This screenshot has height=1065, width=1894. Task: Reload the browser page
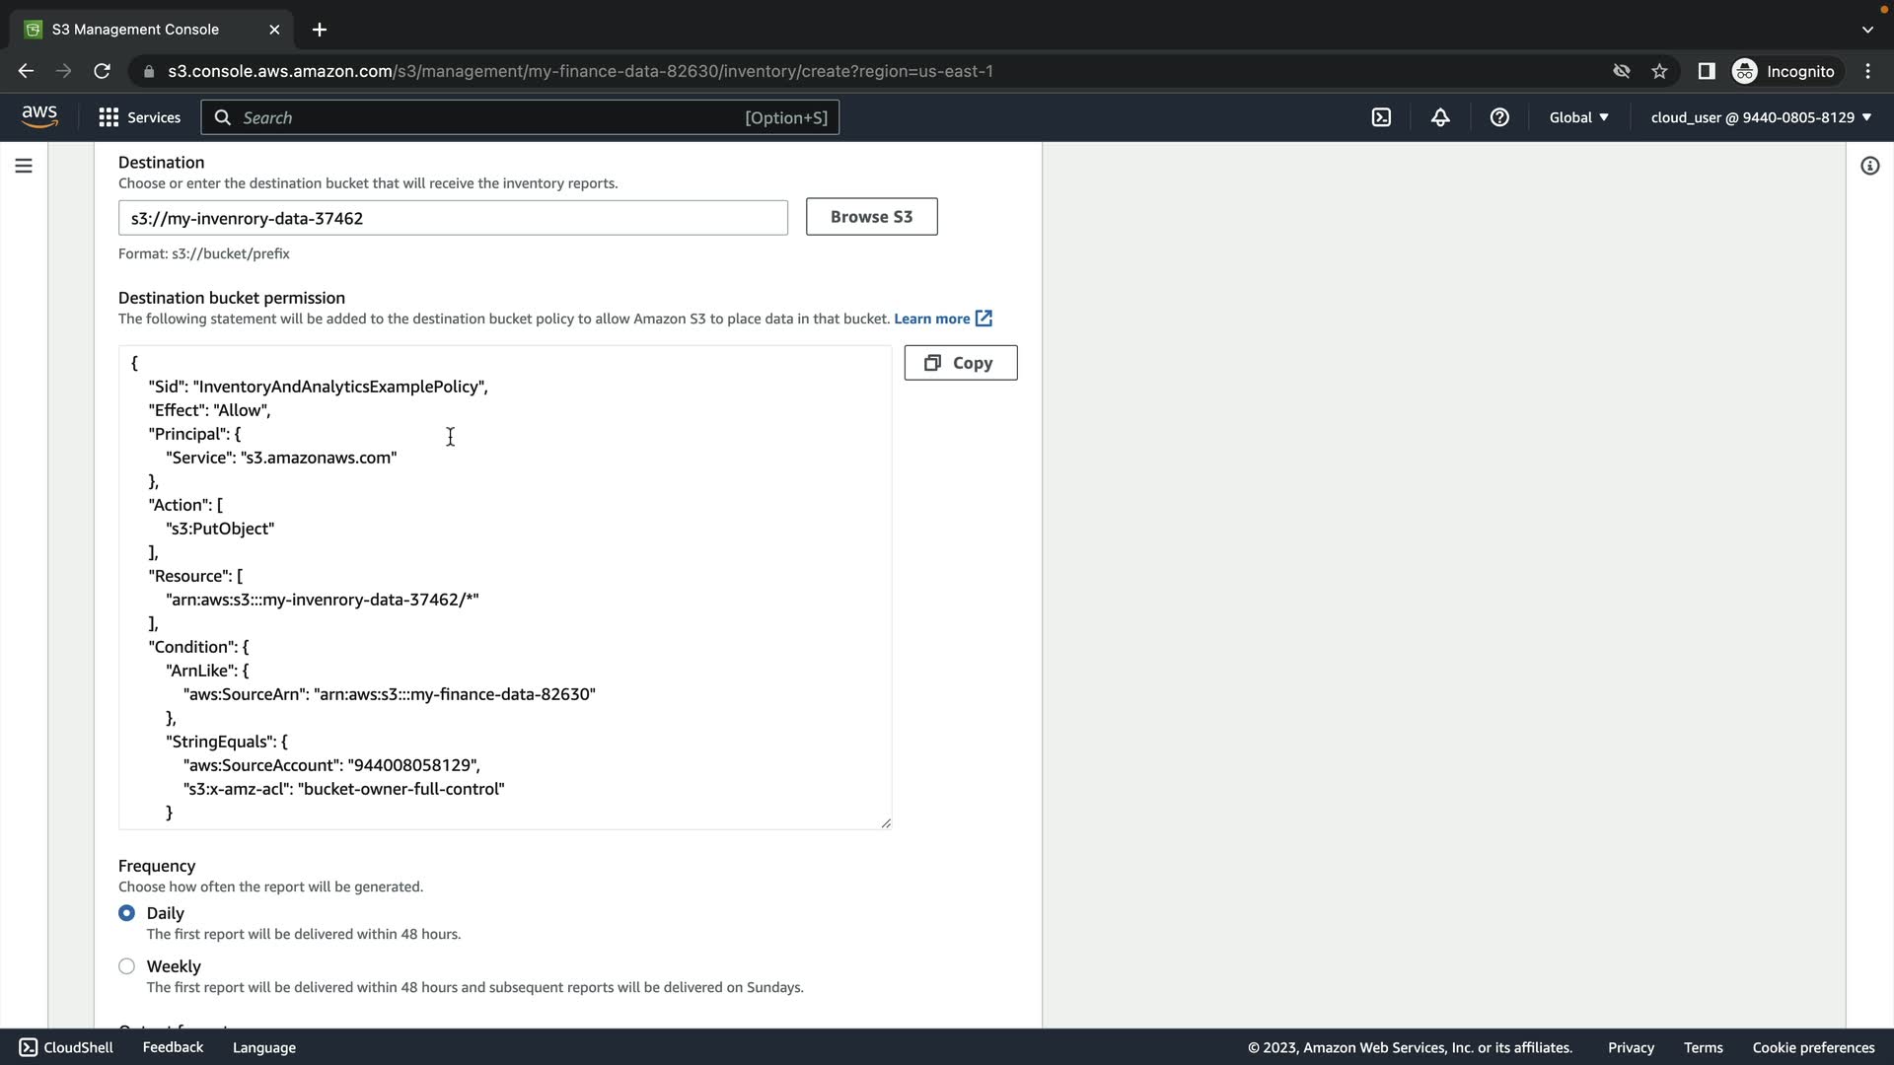click(102, 71)
